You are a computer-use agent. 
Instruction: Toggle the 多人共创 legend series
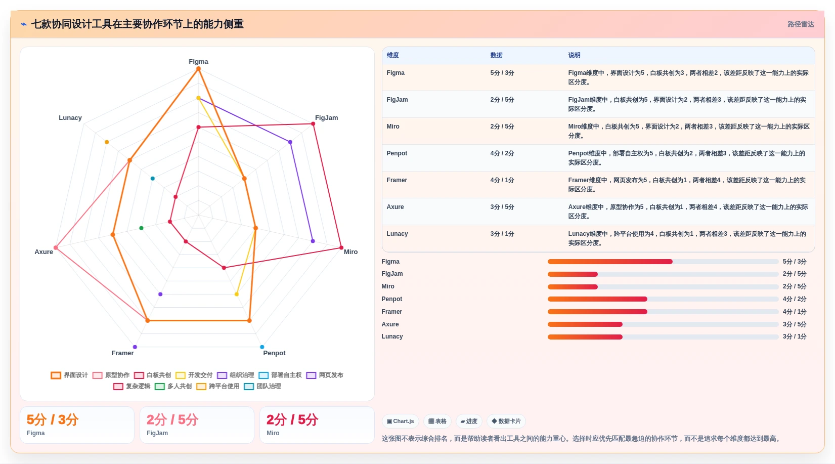pyautogui.click(x=173, y=386)
